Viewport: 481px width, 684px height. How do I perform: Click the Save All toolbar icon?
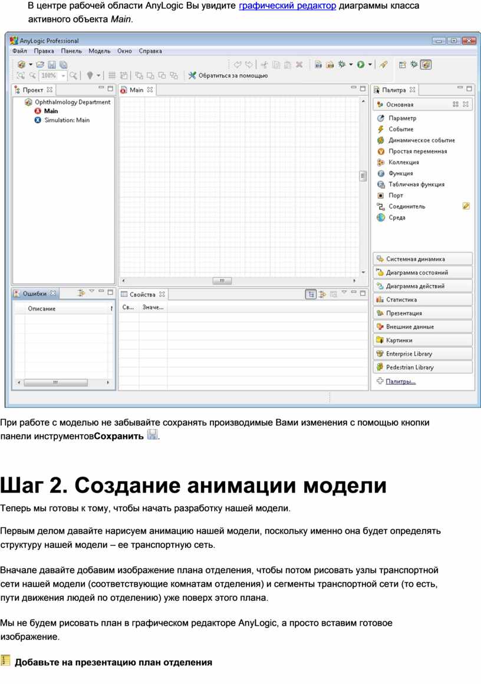[63, 65]
